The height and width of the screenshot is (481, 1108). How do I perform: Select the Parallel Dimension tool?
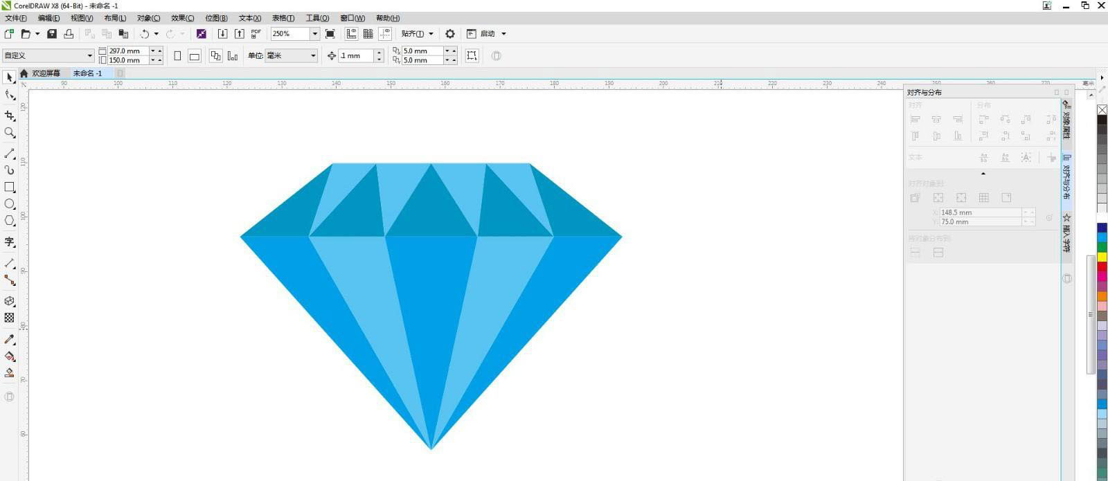point(10,263)
